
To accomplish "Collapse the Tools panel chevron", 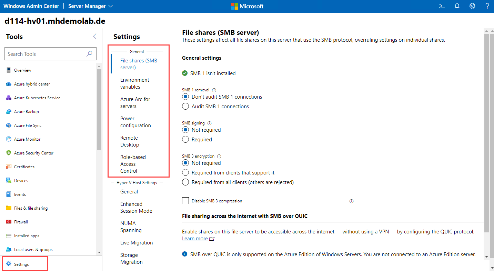I will click(95, 37).
